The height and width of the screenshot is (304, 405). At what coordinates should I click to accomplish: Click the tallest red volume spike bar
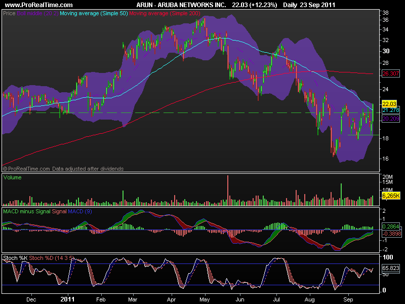228,191
